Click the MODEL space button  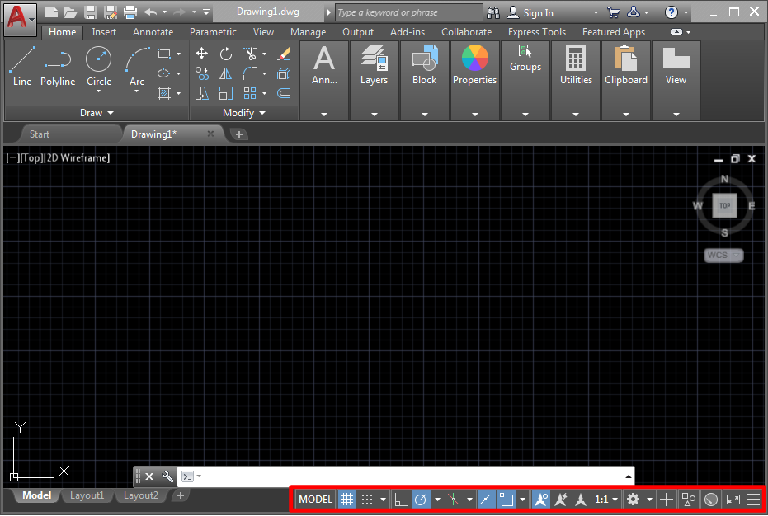pos(315,500)
